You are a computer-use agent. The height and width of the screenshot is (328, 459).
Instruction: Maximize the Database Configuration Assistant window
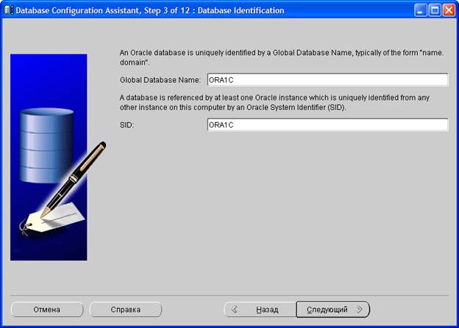pos(434,10)
